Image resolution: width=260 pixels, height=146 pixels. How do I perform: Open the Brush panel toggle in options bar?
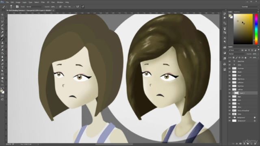pyautogui.click(x=17, y=6)
